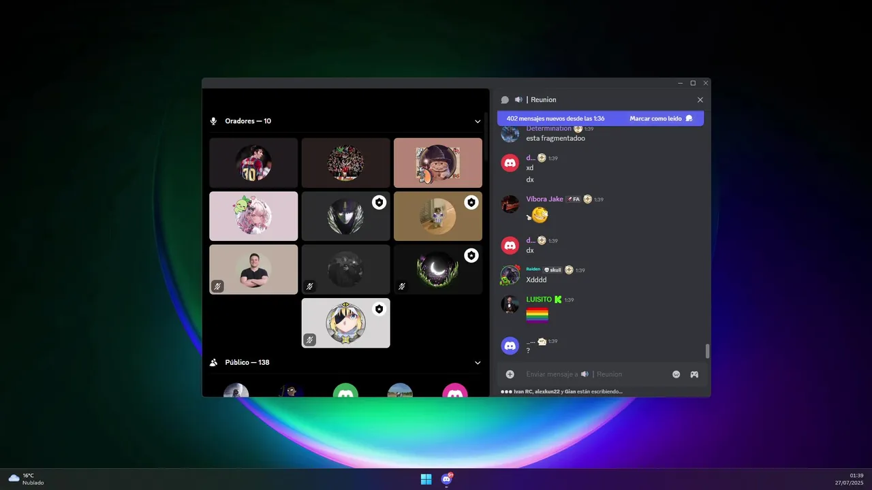Open the game controller apps button
The width and height of the screenshot is (872, 490).
pos(694,374)
